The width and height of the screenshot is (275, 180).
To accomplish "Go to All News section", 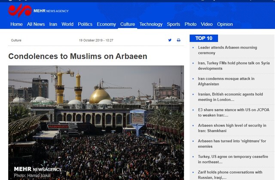I will click(x=36, y=24).
